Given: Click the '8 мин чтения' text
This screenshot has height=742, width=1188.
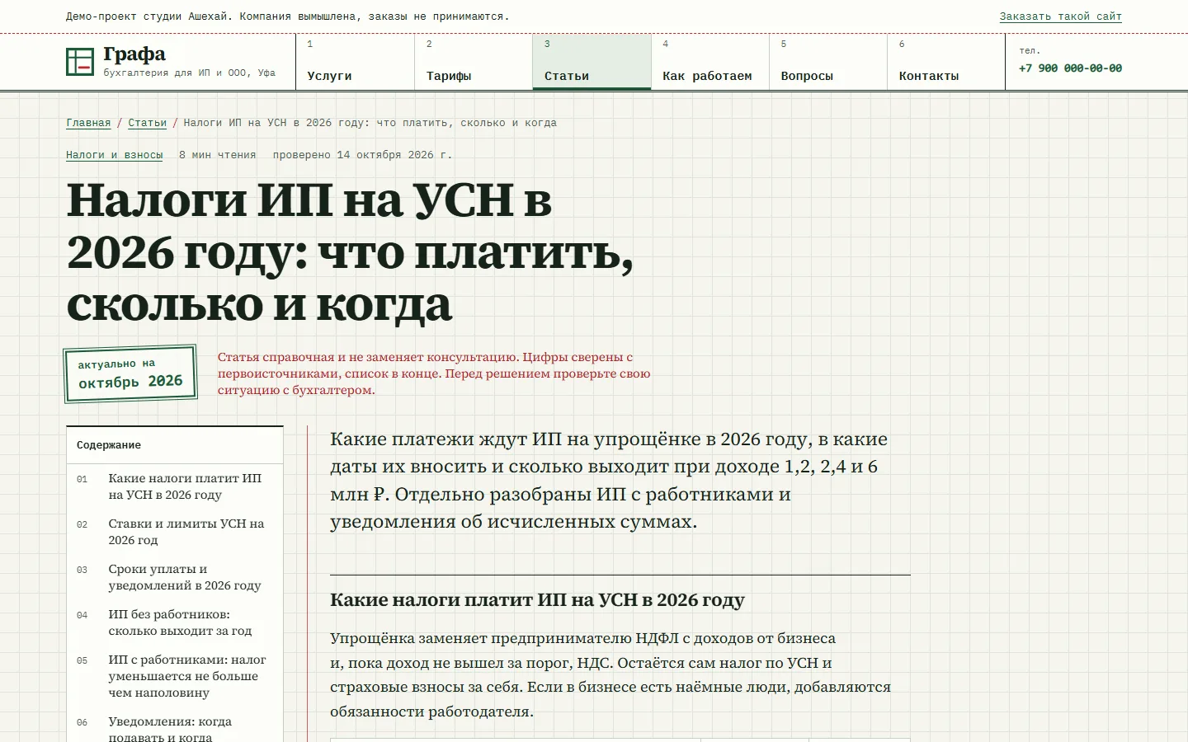Looking at the screenshot, I should coord(217,155).
